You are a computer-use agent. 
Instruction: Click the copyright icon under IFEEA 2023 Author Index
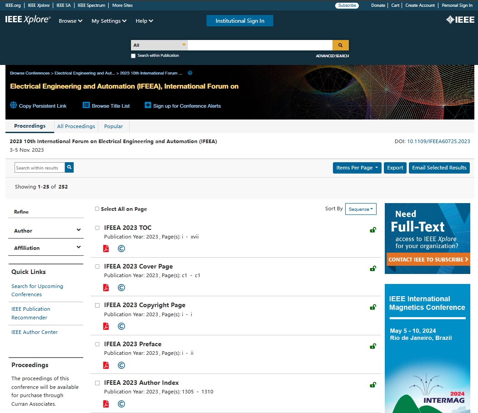click(x=121, y=404)
